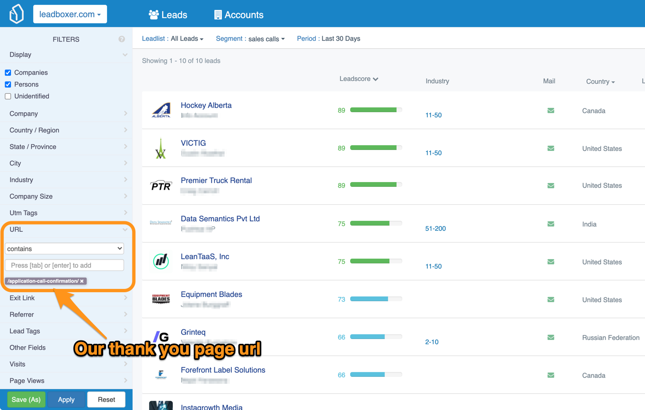Click the Hockey Alberta mail icon
This screenshot has width=645, height=410.
click(551, 111)
